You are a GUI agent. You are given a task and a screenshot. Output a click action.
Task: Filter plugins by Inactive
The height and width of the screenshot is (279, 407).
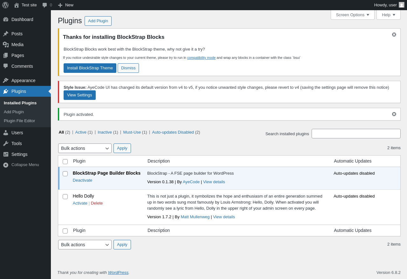coord(105,132)
